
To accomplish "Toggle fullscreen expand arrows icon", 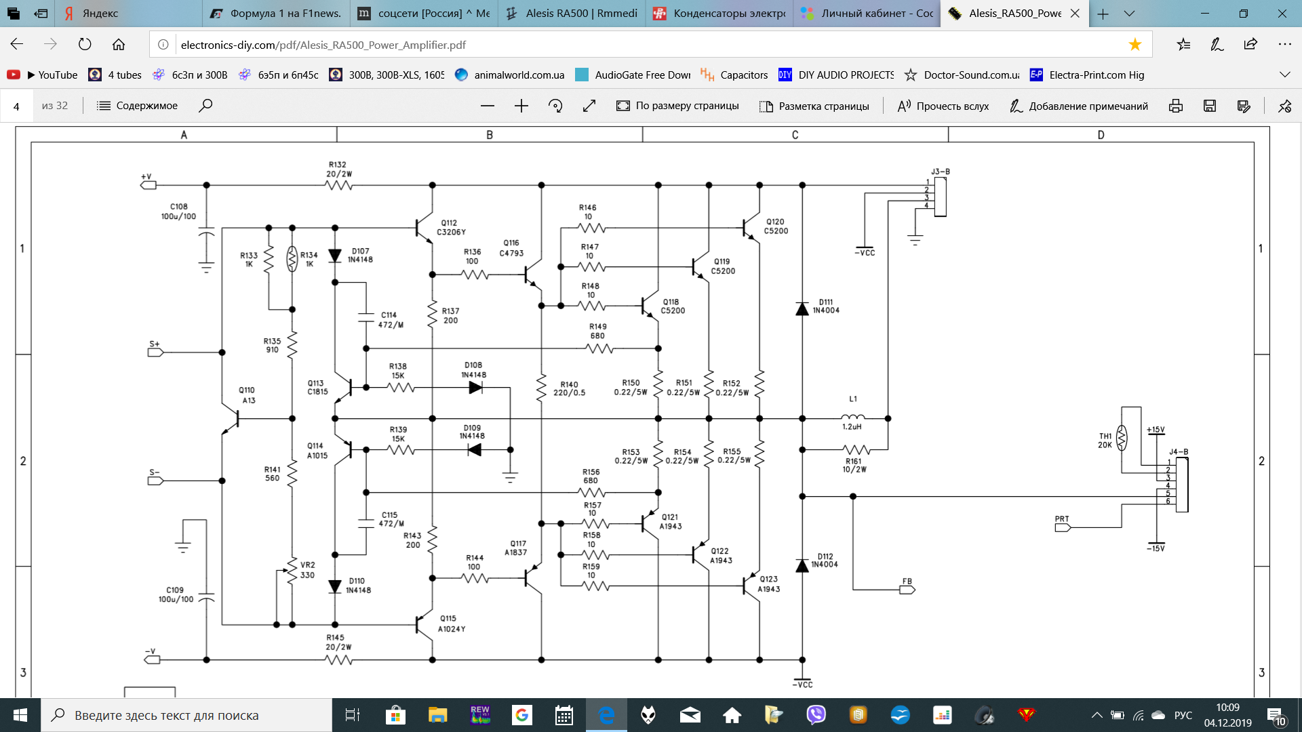I will (x=589, y=106).
